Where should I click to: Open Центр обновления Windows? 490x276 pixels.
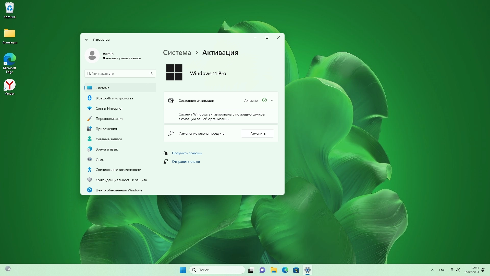(x=119, y=190)
